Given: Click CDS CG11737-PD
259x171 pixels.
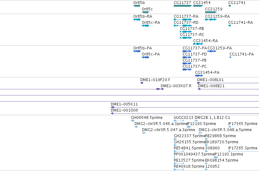Looking at the screenshot, I should [x=195, y=54].
